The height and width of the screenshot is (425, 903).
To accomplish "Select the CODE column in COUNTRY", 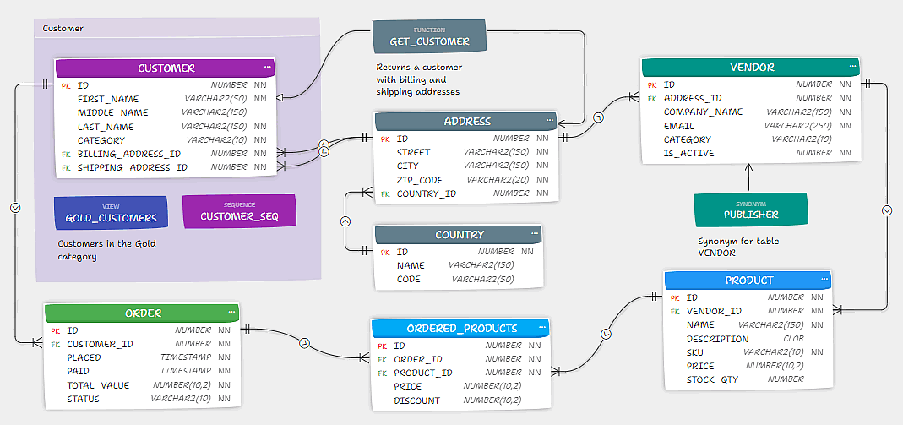I will point(459,280).
